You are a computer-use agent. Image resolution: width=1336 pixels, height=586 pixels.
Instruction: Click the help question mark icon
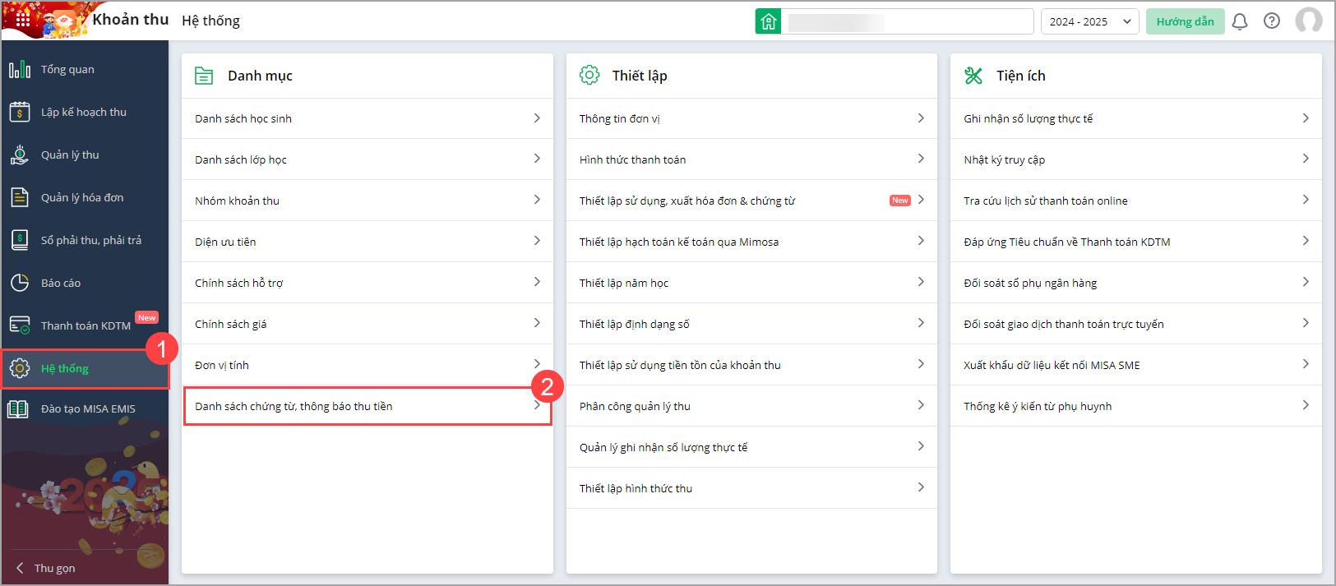coord(1272,21)
